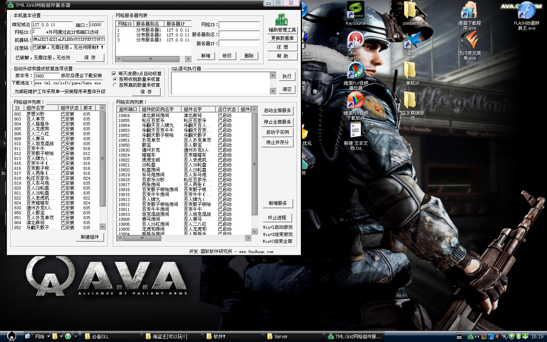Screen dimensions: 547x342
Task: Click the 服务器别名 column header
Action: point(149,24)
